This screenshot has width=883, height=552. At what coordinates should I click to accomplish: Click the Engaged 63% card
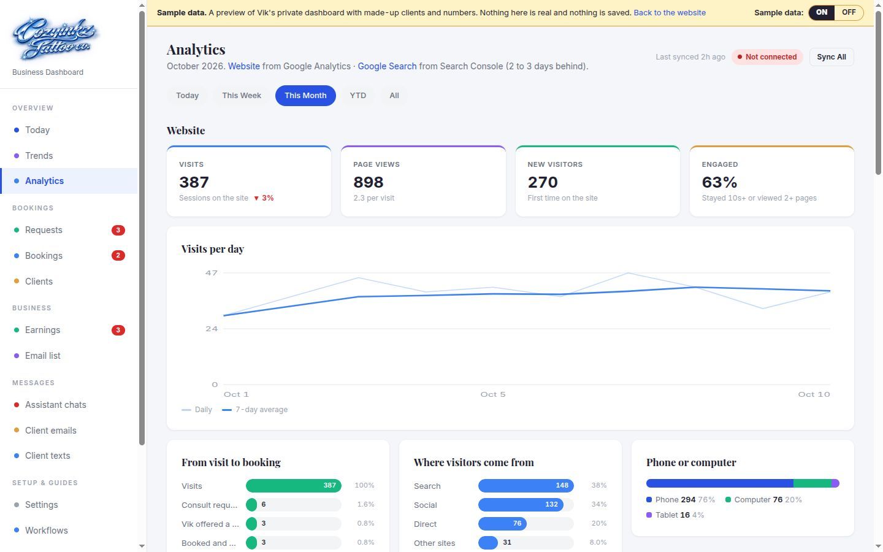(772, 181)
